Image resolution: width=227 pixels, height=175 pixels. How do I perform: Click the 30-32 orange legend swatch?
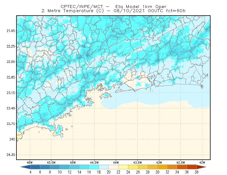(x=162, y=167)
